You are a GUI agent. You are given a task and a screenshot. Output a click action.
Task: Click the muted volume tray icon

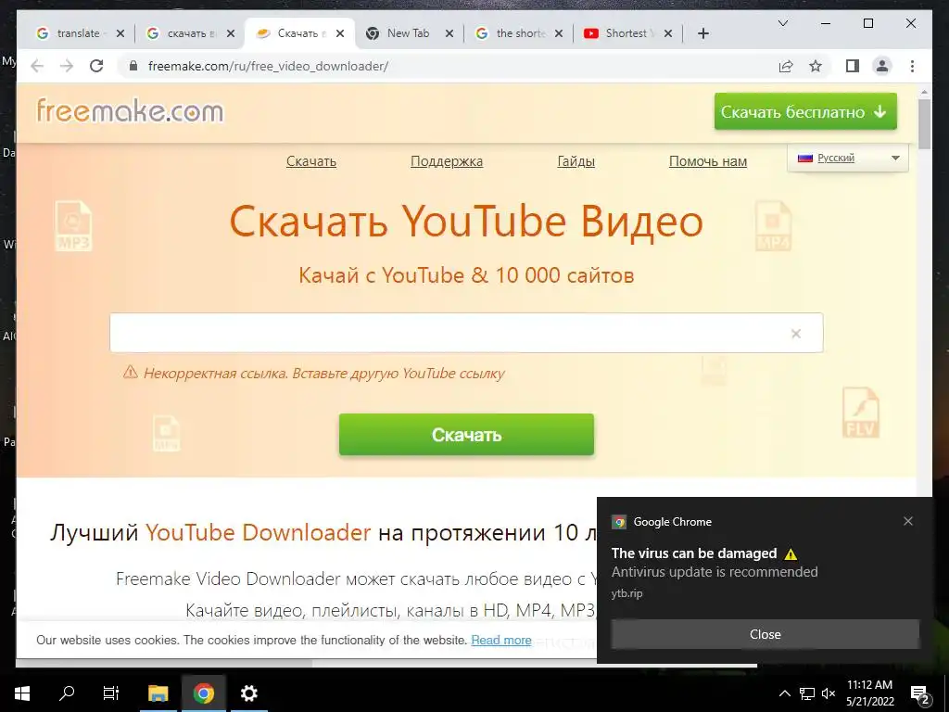pyautogui.click(x=829, y=693)
